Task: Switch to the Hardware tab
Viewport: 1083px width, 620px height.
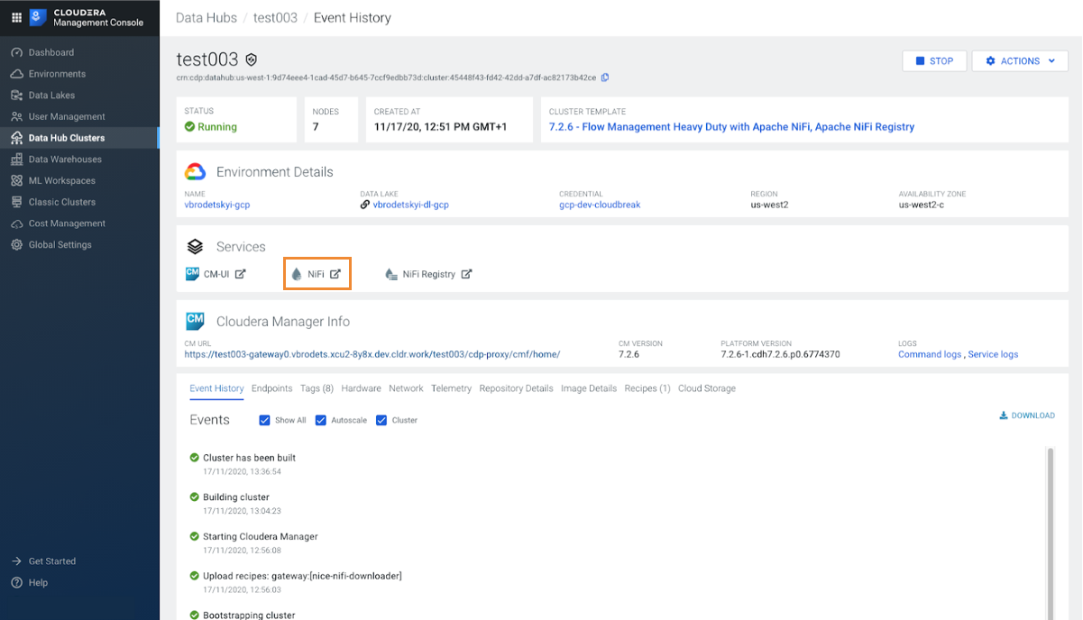Action: coord(361,388)
